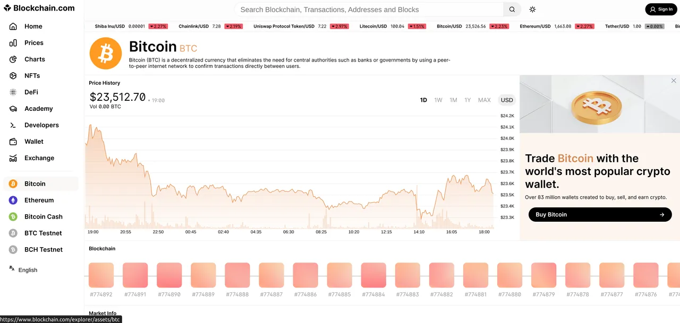Image resolution: width=680 pixels, height=323 pixels.
Task: Open Uniswap Protocol Token/USD ticker
Action: (x=301, y=26)
